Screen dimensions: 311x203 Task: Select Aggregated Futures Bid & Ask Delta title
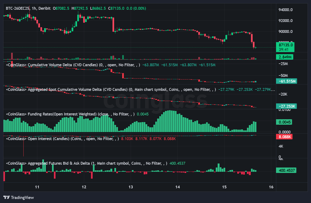click(x=86, y=163)
